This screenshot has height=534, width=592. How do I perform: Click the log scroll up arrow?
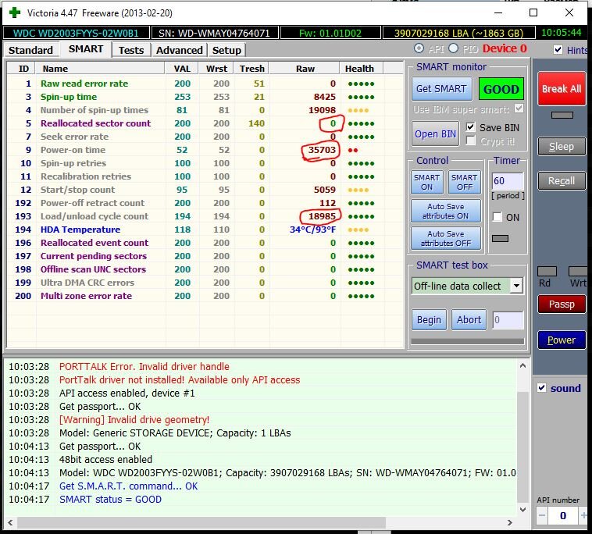(x=523, y=365)
